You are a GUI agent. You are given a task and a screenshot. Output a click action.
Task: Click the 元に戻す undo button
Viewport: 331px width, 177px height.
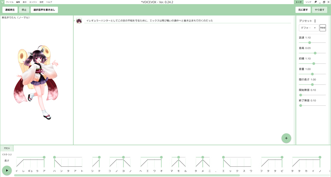coord(303,9)
